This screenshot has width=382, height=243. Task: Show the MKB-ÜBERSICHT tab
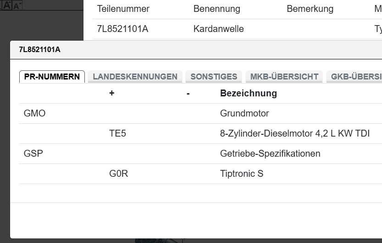click(x=284, y=77)
